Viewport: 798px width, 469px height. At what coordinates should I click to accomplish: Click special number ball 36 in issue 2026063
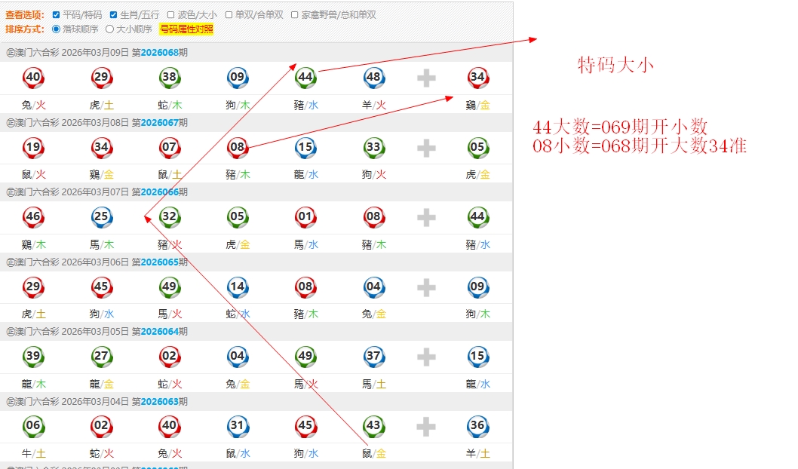tap(477, 426)
